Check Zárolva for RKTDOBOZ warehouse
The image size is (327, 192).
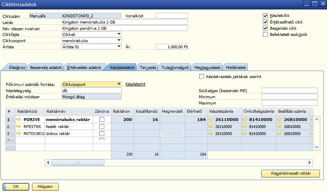pyautogui.click(x=102, y=133)
